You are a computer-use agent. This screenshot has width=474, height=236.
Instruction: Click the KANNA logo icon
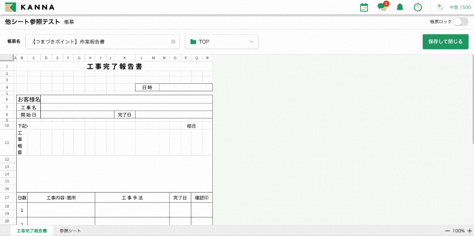coord(11,7)
